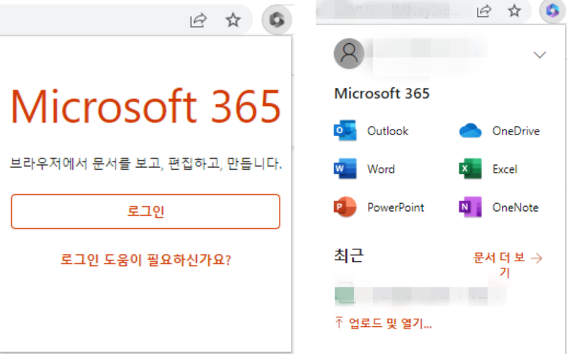Click the 로그인 sign-in button
This screenshot has height=354, width=567.
click(x=145, y=212)
